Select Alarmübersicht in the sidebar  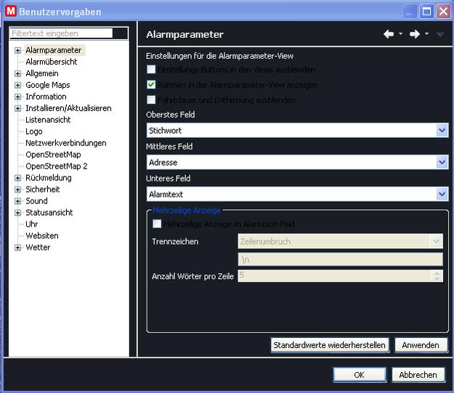click(51, 62)
